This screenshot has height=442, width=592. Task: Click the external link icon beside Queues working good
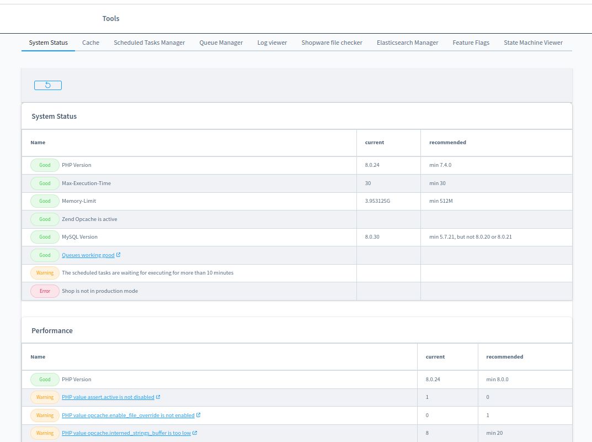click(119, 255)
